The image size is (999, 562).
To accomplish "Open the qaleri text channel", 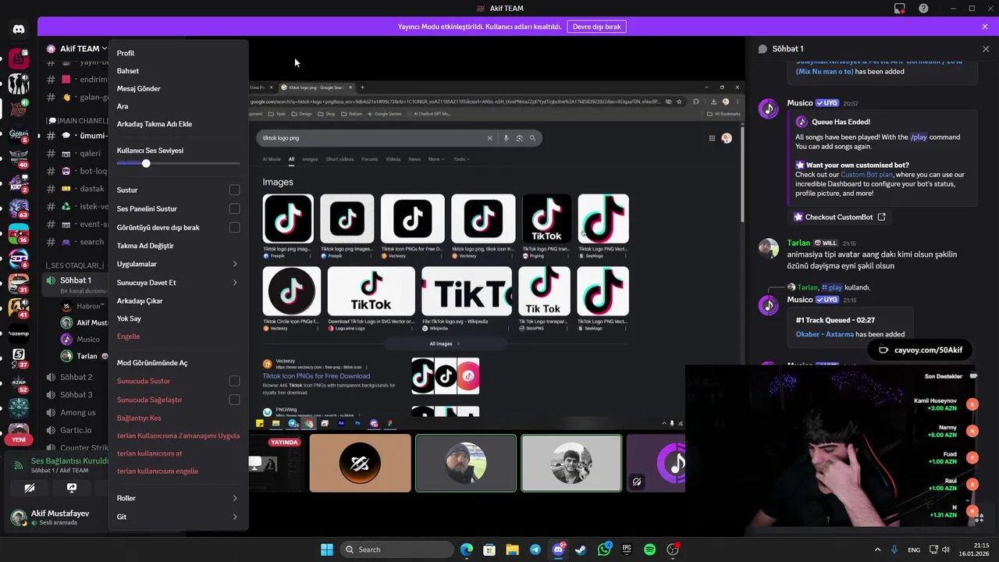I will [x=76, y=153].
